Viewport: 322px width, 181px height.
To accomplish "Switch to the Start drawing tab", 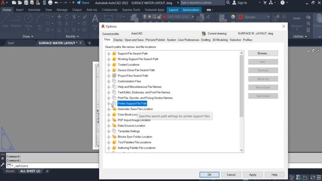I will [11, 43].
